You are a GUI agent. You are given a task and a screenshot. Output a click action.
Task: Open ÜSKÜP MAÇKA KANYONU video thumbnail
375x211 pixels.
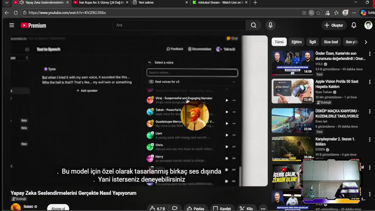pos(292,120)
